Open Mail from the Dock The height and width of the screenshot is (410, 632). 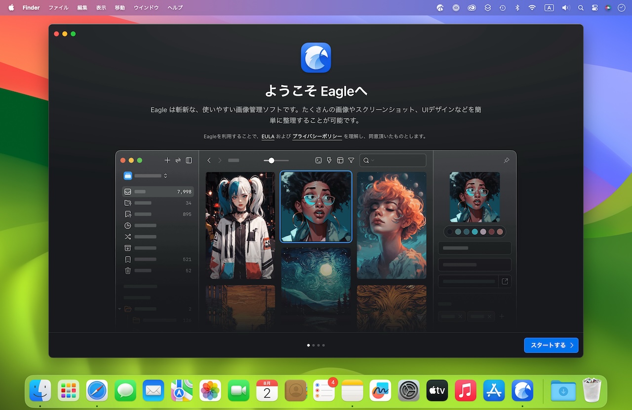154,391
